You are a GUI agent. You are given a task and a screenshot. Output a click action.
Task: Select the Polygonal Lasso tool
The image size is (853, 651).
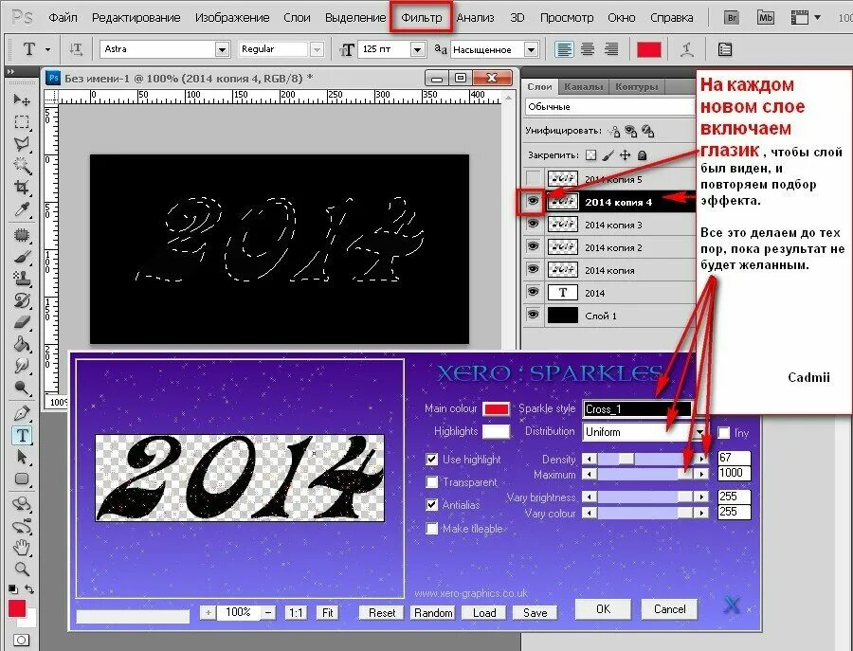pos(22,144)
